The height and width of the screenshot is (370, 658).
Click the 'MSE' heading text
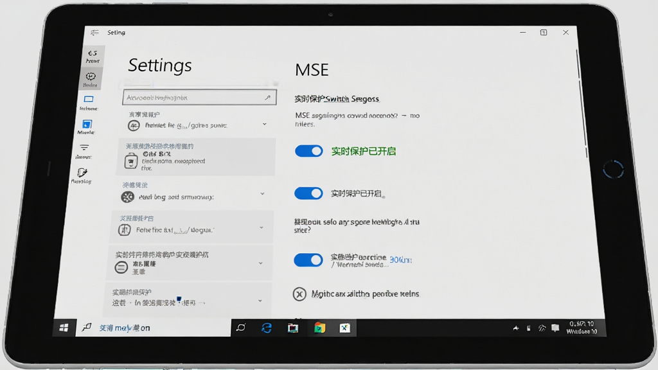312,69
